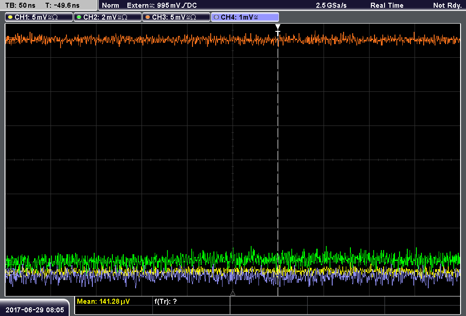Image resolution: width=466 pixels, height=316 pixels.
Task: Select the CH4: 1 mV channel tab
Action: point(245,17)
